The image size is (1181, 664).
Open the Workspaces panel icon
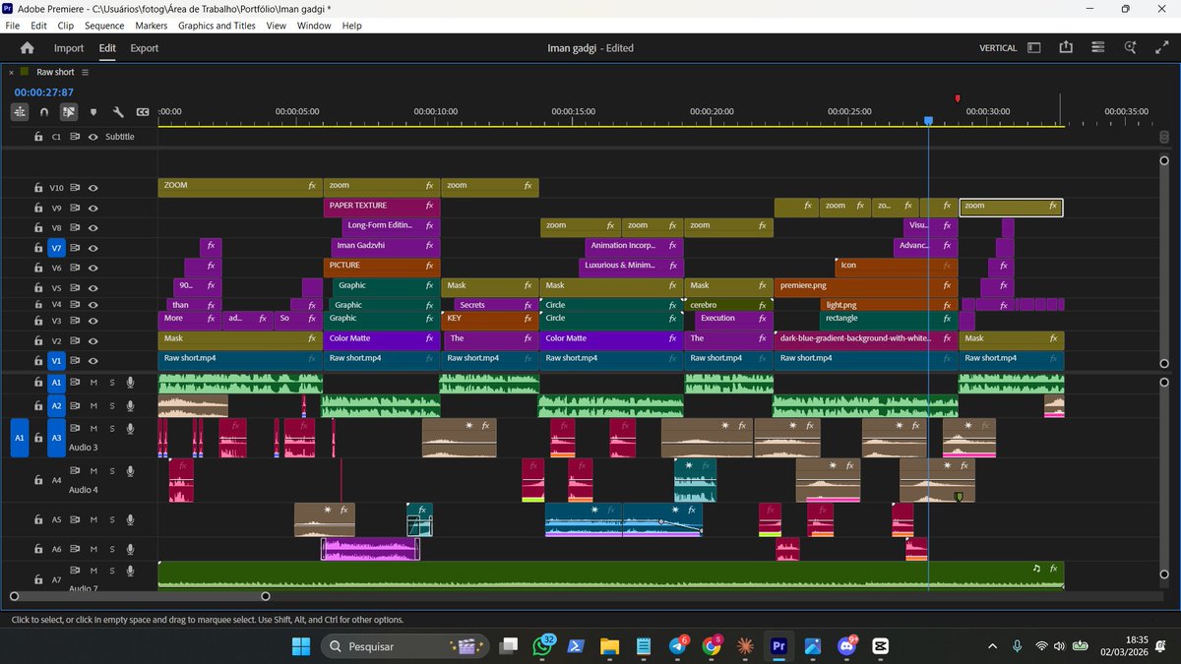pos(1033,47)
